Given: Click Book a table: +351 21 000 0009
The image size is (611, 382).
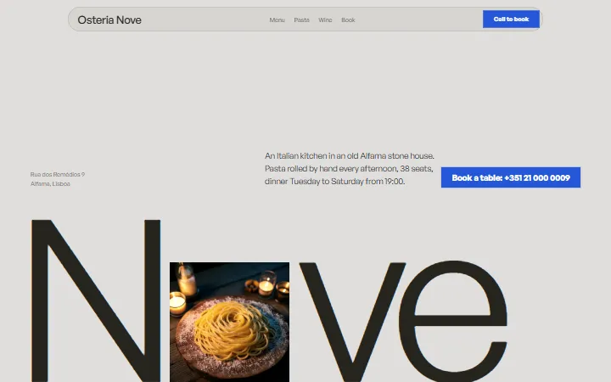Looking at the screenshot, I should coord(511,177).
